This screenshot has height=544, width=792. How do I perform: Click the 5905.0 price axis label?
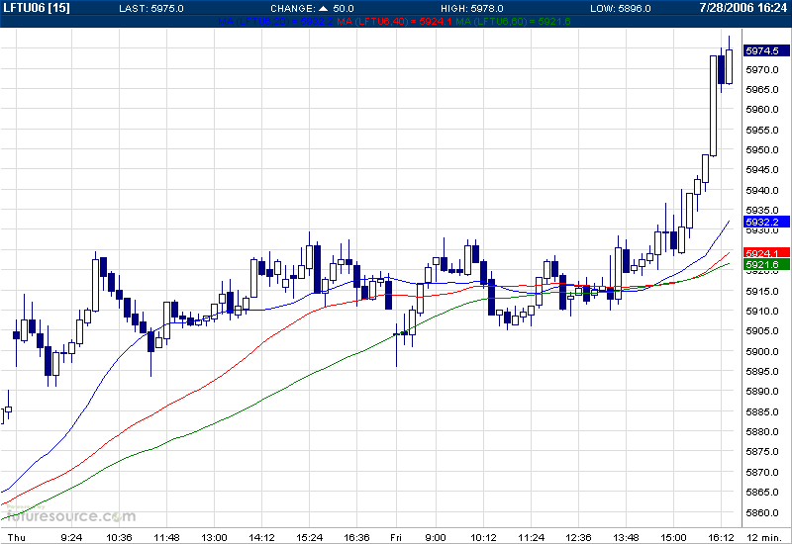(762, 330)
